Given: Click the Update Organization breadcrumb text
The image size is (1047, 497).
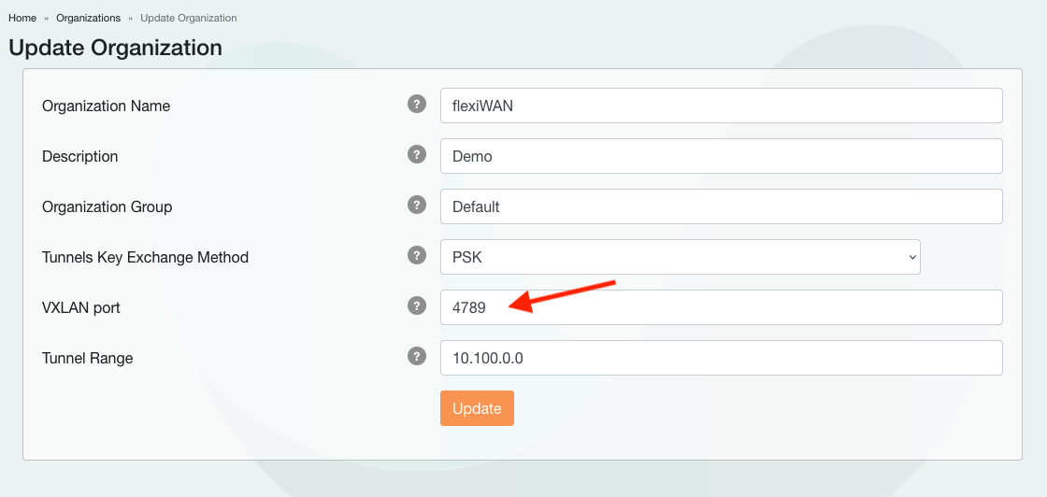Looking at the screenshot, I should pos(188,18).
